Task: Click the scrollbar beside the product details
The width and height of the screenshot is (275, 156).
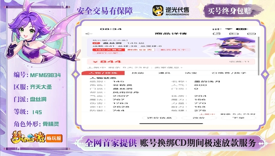Action: click(258, 56)
